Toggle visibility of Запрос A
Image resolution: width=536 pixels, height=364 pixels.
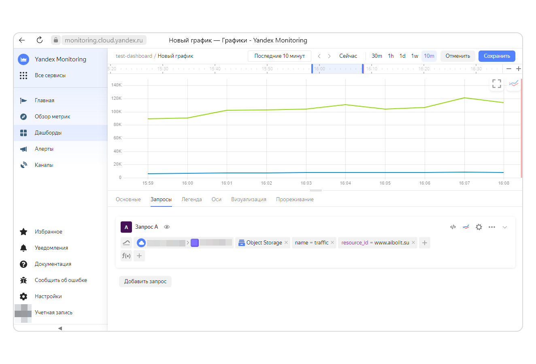pyautogui.click(x=167, y=227)
